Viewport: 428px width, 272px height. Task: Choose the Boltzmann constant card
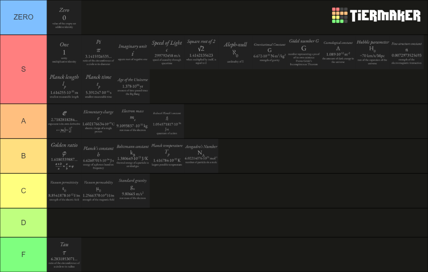pyautogui.click(x=133, y=156)
